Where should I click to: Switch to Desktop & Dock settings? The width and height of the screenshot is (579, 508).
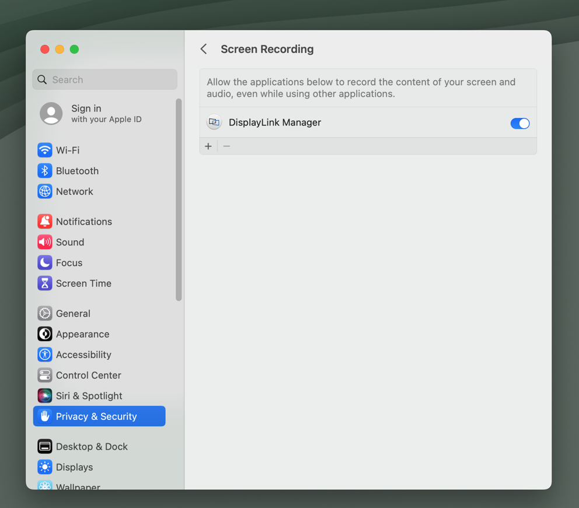click(x=45, y=446)
